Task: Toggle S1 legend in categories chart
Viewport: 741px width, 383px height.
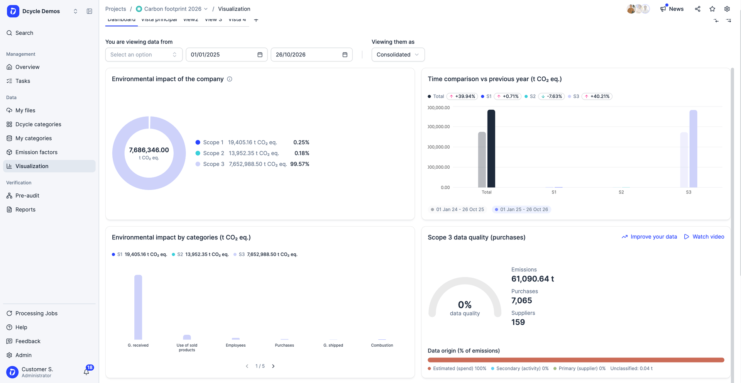Action: pyautogui.click(x=139, y=254)
